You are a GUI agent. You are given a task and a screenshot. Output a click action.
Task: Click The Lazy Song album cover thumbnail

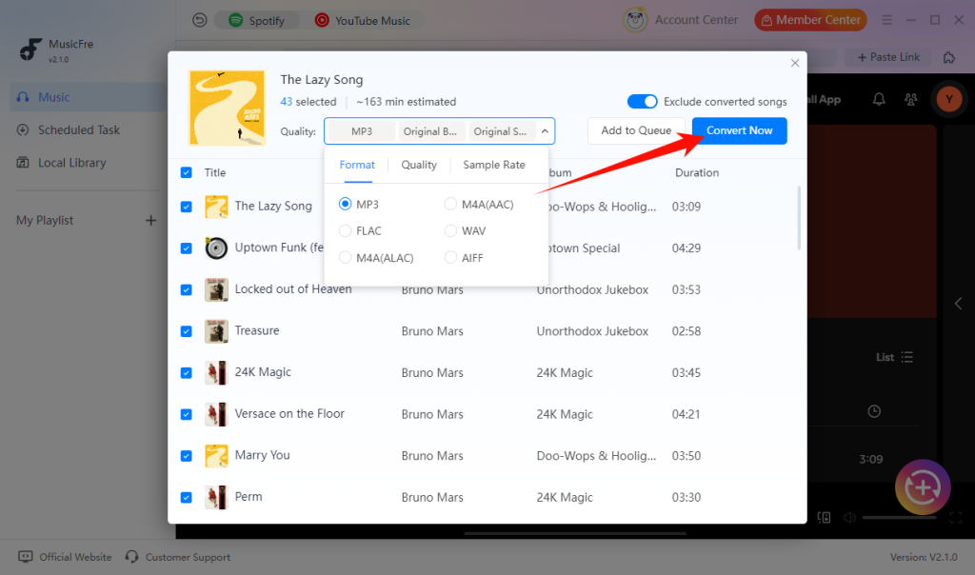tap(227, 108)
